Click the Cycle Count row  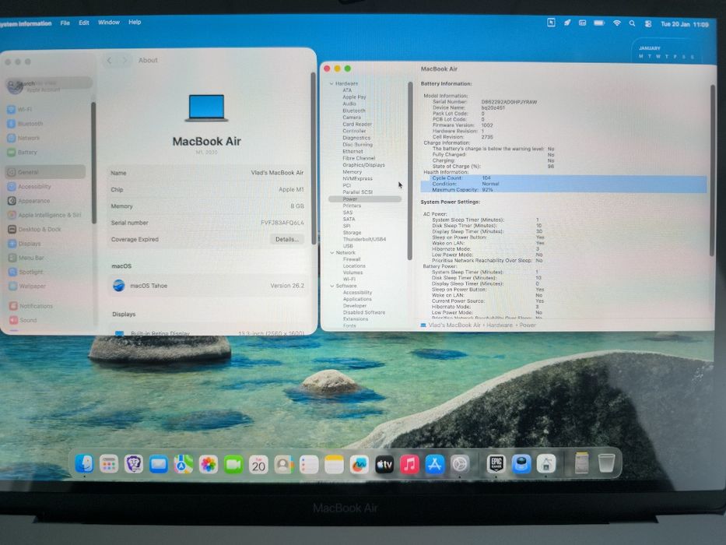[563, 178]
